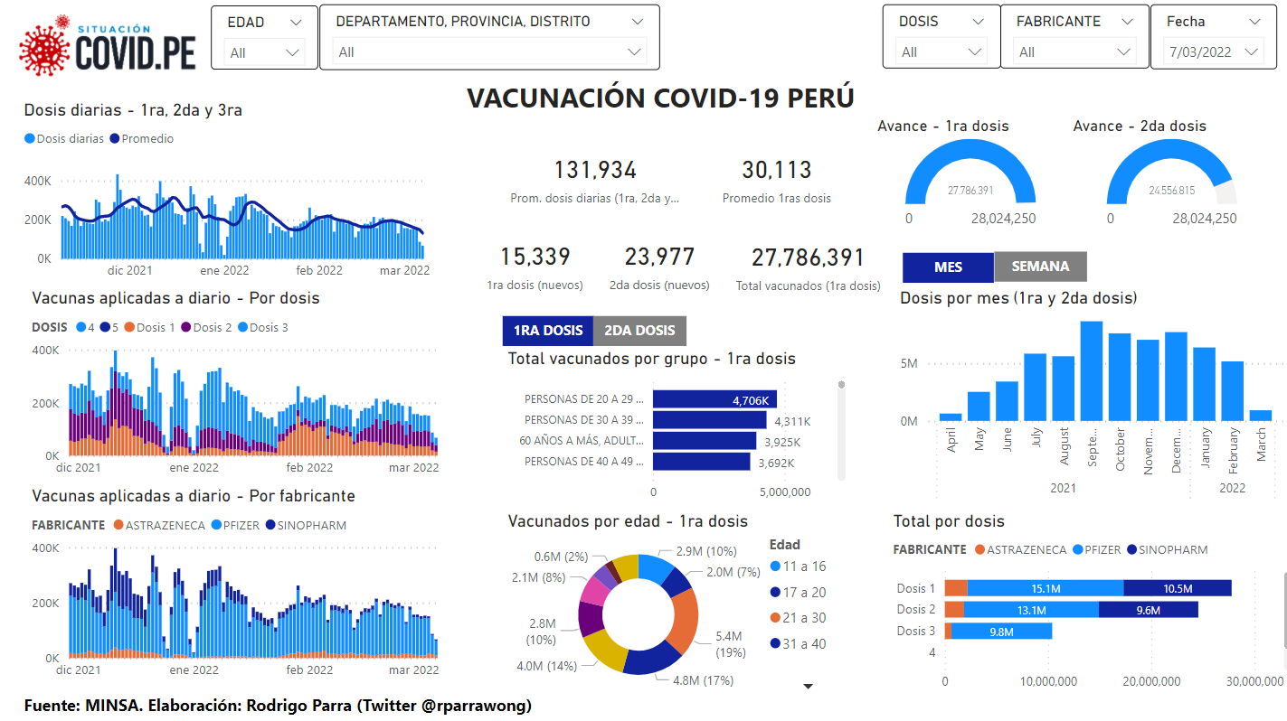Click the 'Fuente: MINSA' credit line
Viewport: 1287px width, 721px height.
coord(278,706)
